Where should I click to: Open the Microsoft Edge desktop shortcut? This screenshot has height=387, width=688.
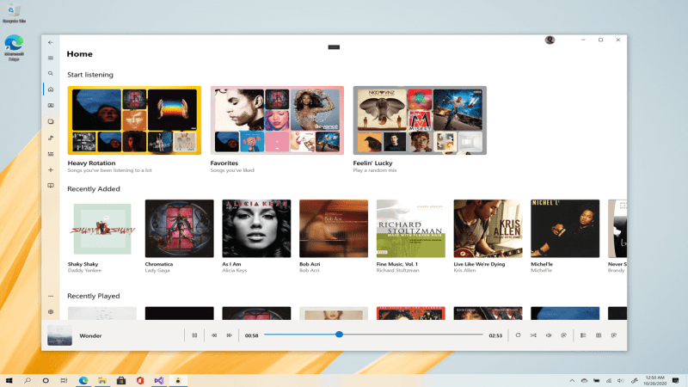14,47
